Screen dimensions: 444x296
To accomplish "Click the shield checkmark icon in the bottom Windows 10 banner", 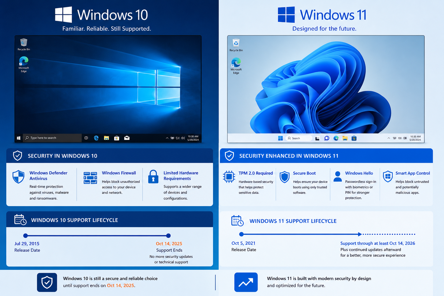I will [47, 282].
